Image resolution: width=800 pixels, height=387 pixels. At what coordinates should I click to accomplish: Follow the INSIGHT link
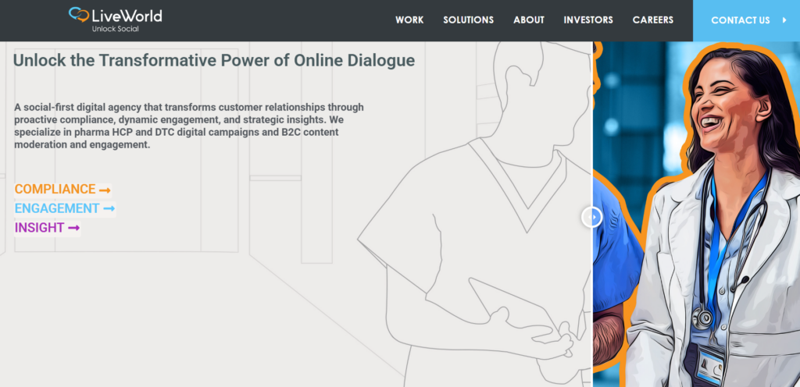point(39,228)
